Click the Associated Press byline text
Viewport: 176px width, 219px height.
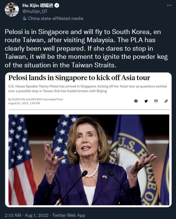(36, 99)
